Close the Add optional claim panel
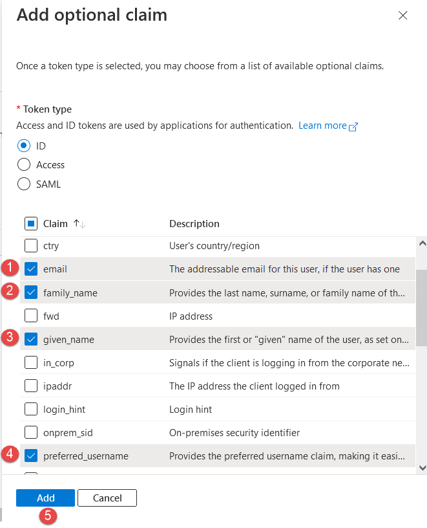 coord(403,16)
